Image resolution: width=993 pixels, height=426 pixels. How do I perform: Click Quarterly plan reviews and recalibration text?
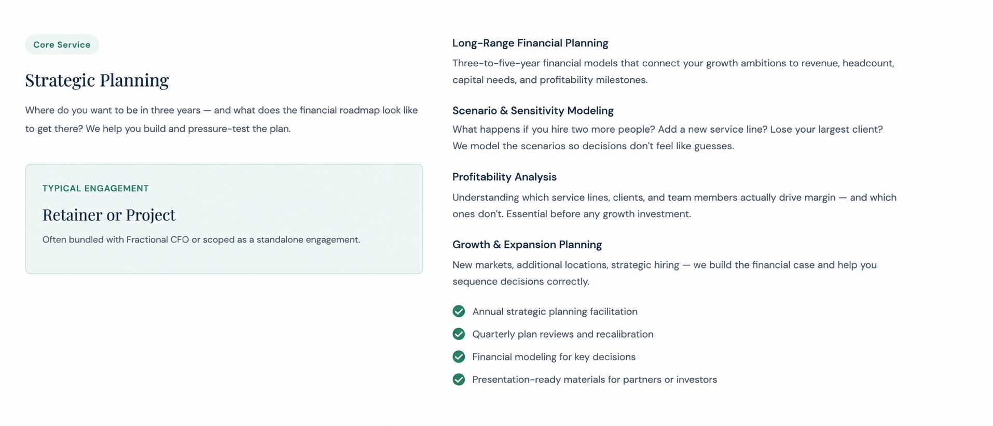[563, 334]
